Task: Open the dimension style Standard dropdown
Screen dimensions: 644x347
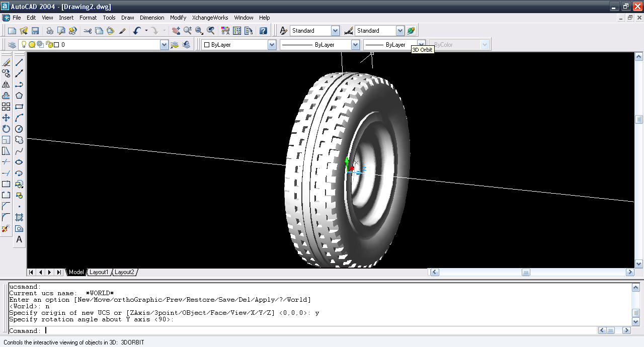Action: tap(400, 31)
